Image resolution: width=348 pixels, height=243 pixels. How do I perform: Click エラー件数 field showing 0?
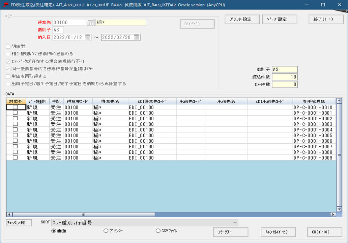click(x=285, y=84)
